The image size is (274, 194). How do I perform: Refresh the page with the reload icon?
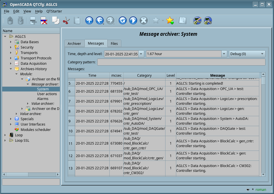click(122, 20)
